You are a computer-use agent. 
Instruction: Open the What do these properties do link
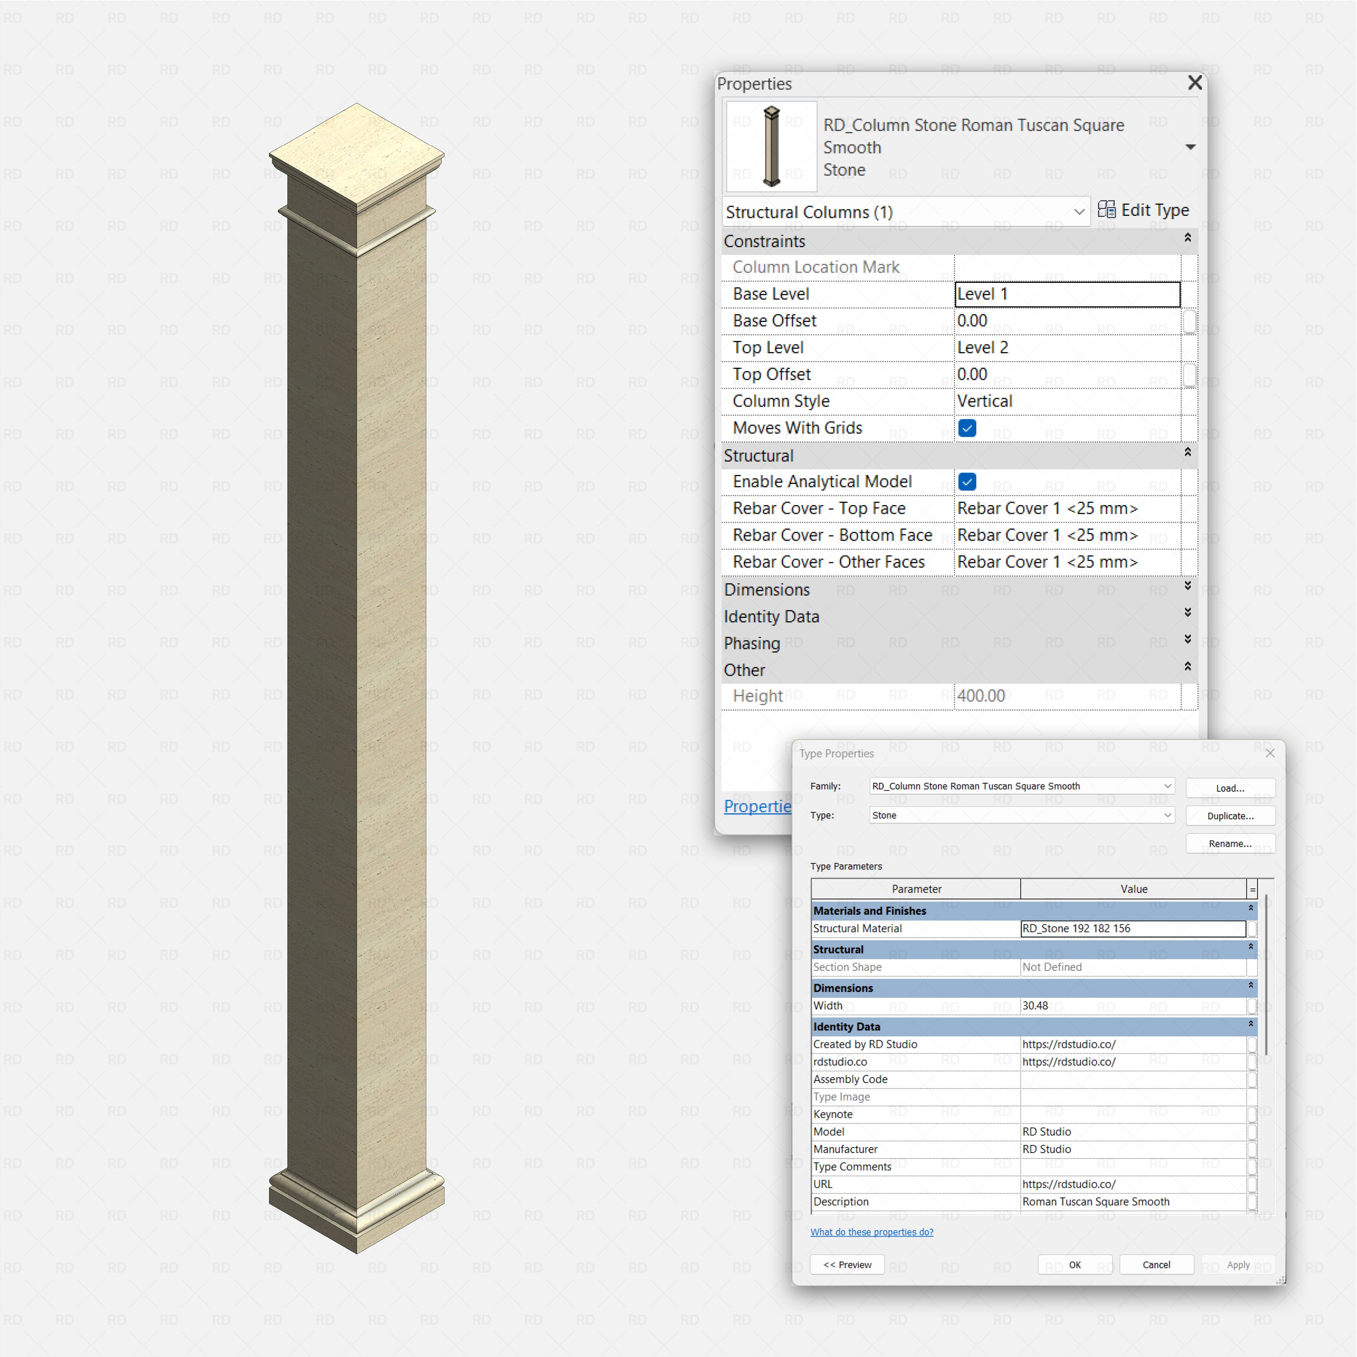(871, 1231)
